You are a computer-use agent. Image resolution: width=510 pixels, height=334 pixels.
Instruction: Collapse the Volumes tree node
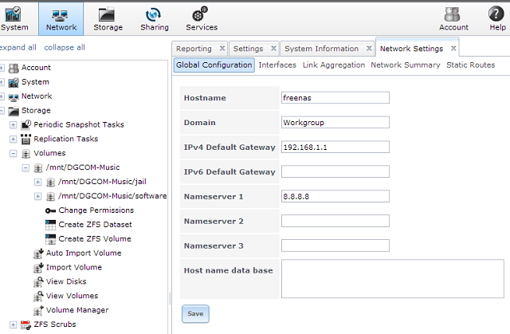(14, 154)
